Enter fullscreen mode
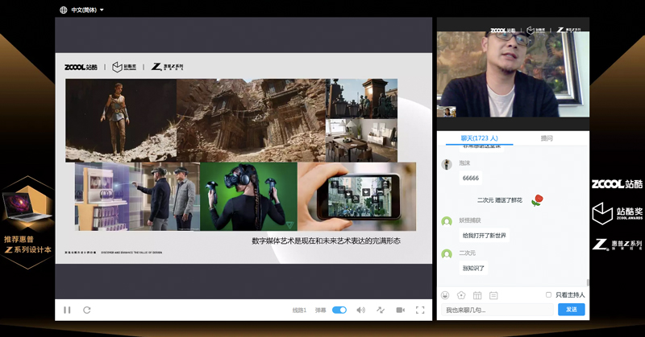This screenshot has height=337, width=645. 420,310
